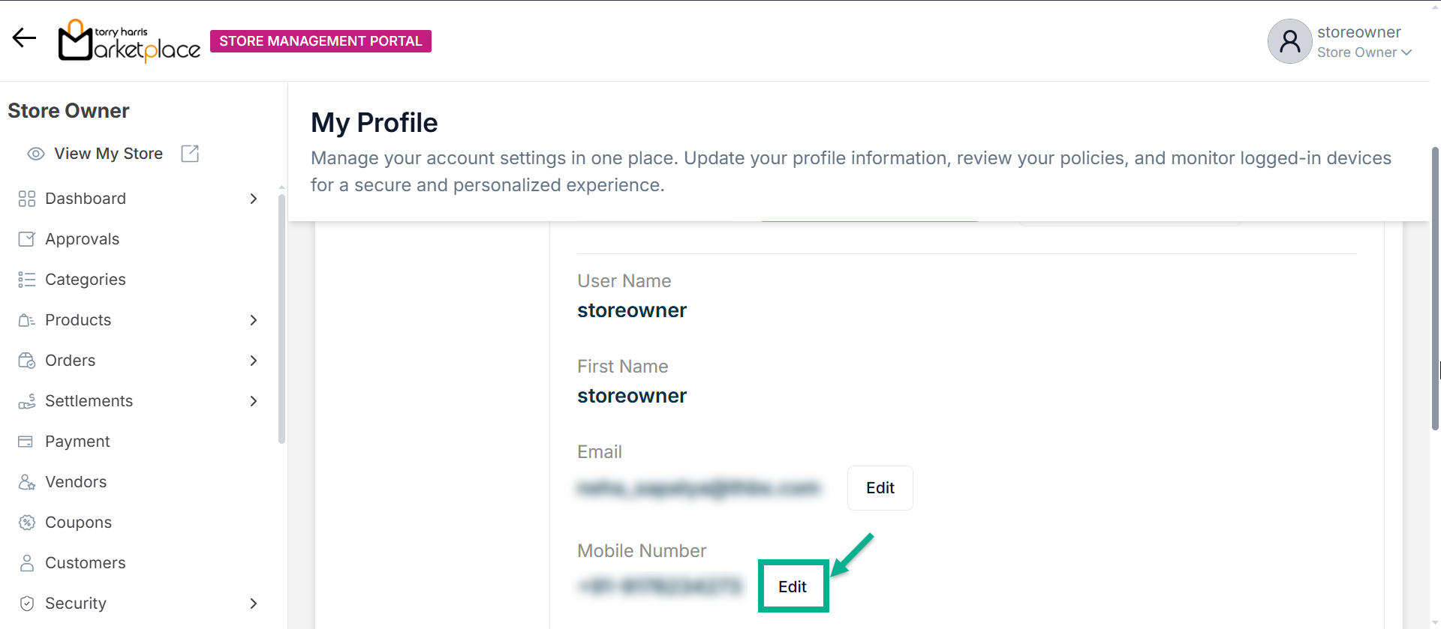1441x629 pixels.
Task: Click the Categories list icon
Action: click(27, 280)
